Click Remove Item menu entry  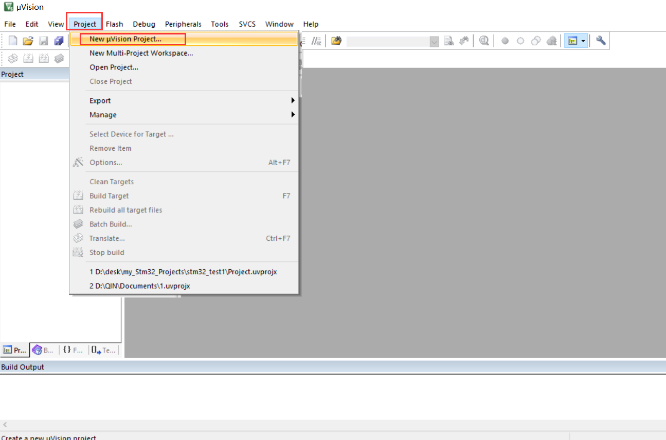tap(184, 148)
